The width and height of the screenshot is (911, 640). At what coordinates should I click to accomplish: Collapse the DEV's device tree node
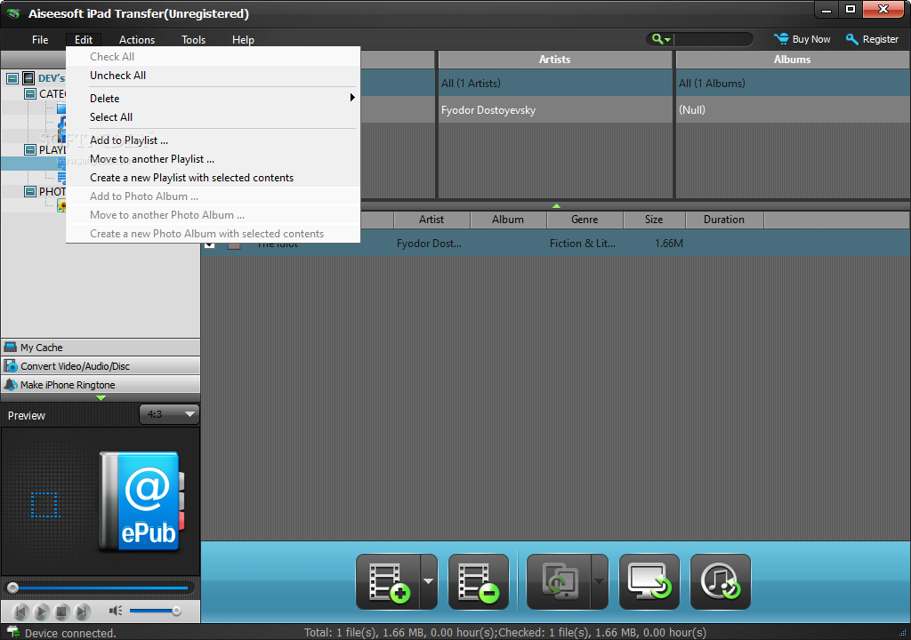point(12,78)
